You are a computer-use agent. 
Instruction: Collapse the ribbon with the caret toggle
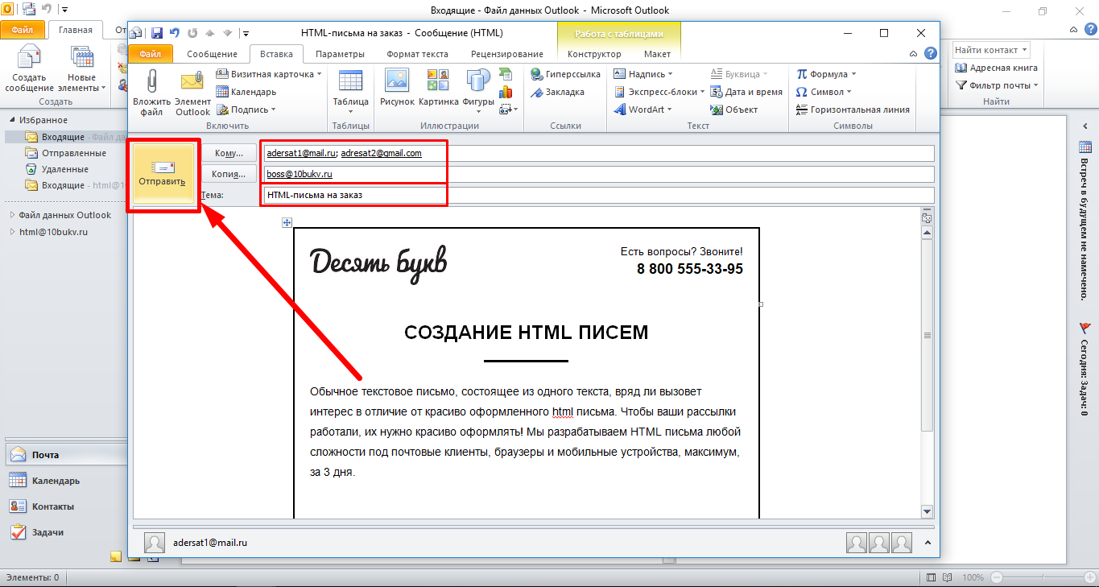(913, 54)
